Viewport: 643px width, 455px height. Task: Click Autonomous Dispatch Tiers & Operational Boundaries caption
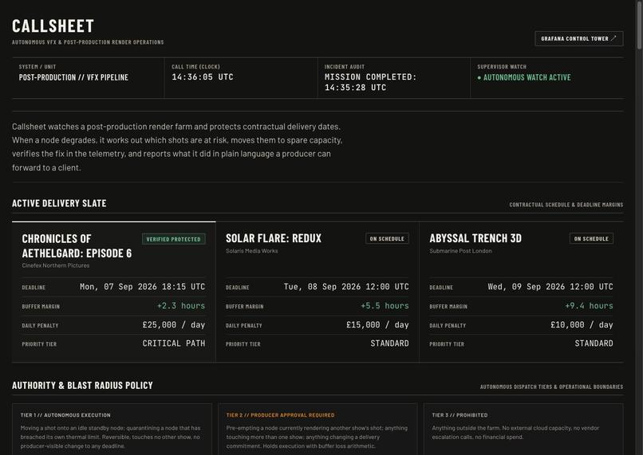(x=551, y=387)
